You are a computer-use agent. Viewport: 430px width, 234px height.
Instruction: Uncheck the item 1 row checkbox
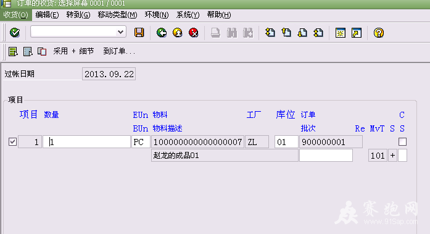click(x=12, y=142)
